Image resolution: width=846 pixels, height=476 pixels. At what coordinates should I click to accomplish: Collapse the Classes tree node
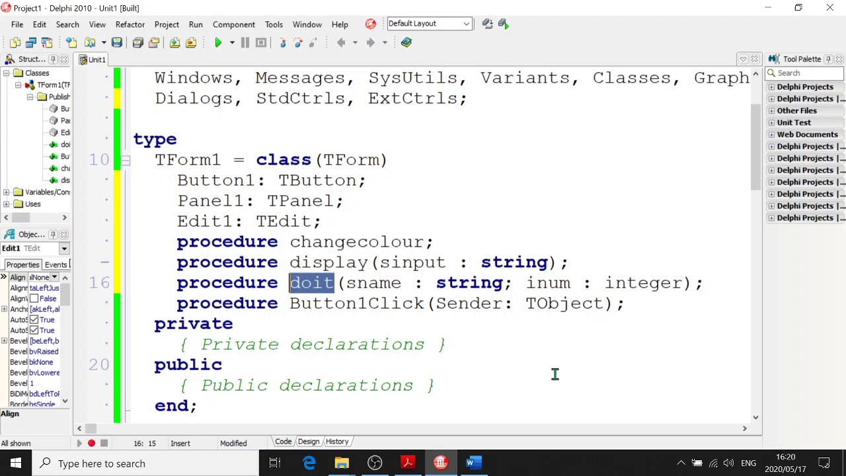(6, 73)
